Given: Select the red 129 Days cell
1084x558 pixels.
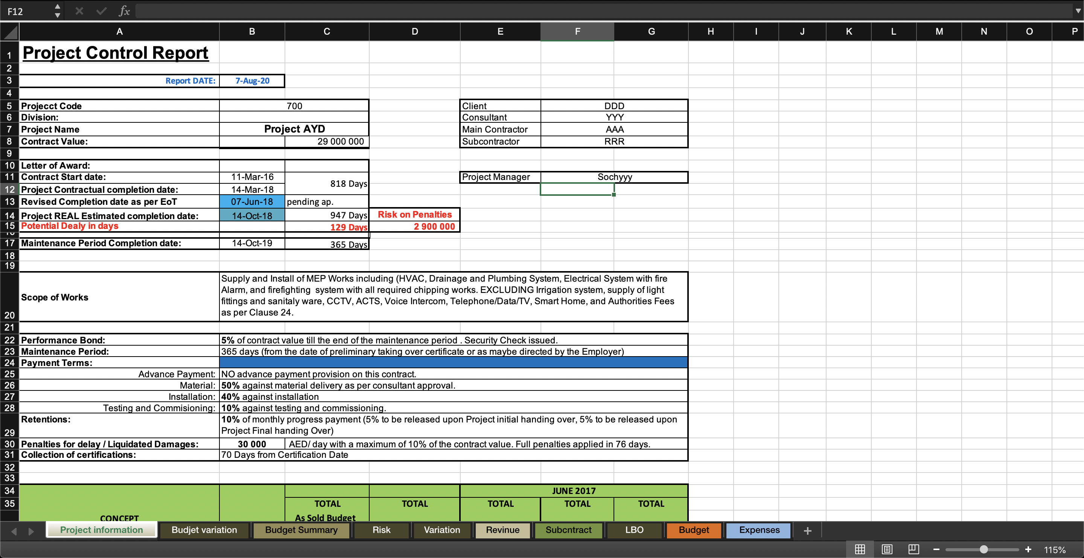Looking at the screenshot, I should [327, 227].
